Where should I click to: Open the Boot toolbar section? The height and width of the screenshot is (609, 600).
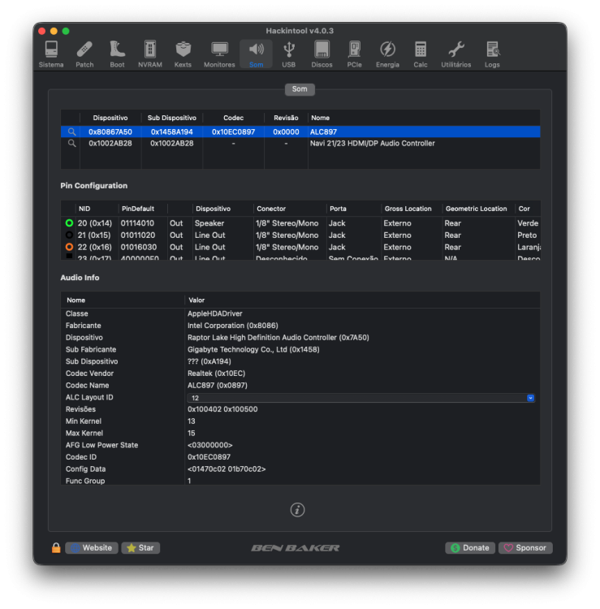click(x=117, y=54)
